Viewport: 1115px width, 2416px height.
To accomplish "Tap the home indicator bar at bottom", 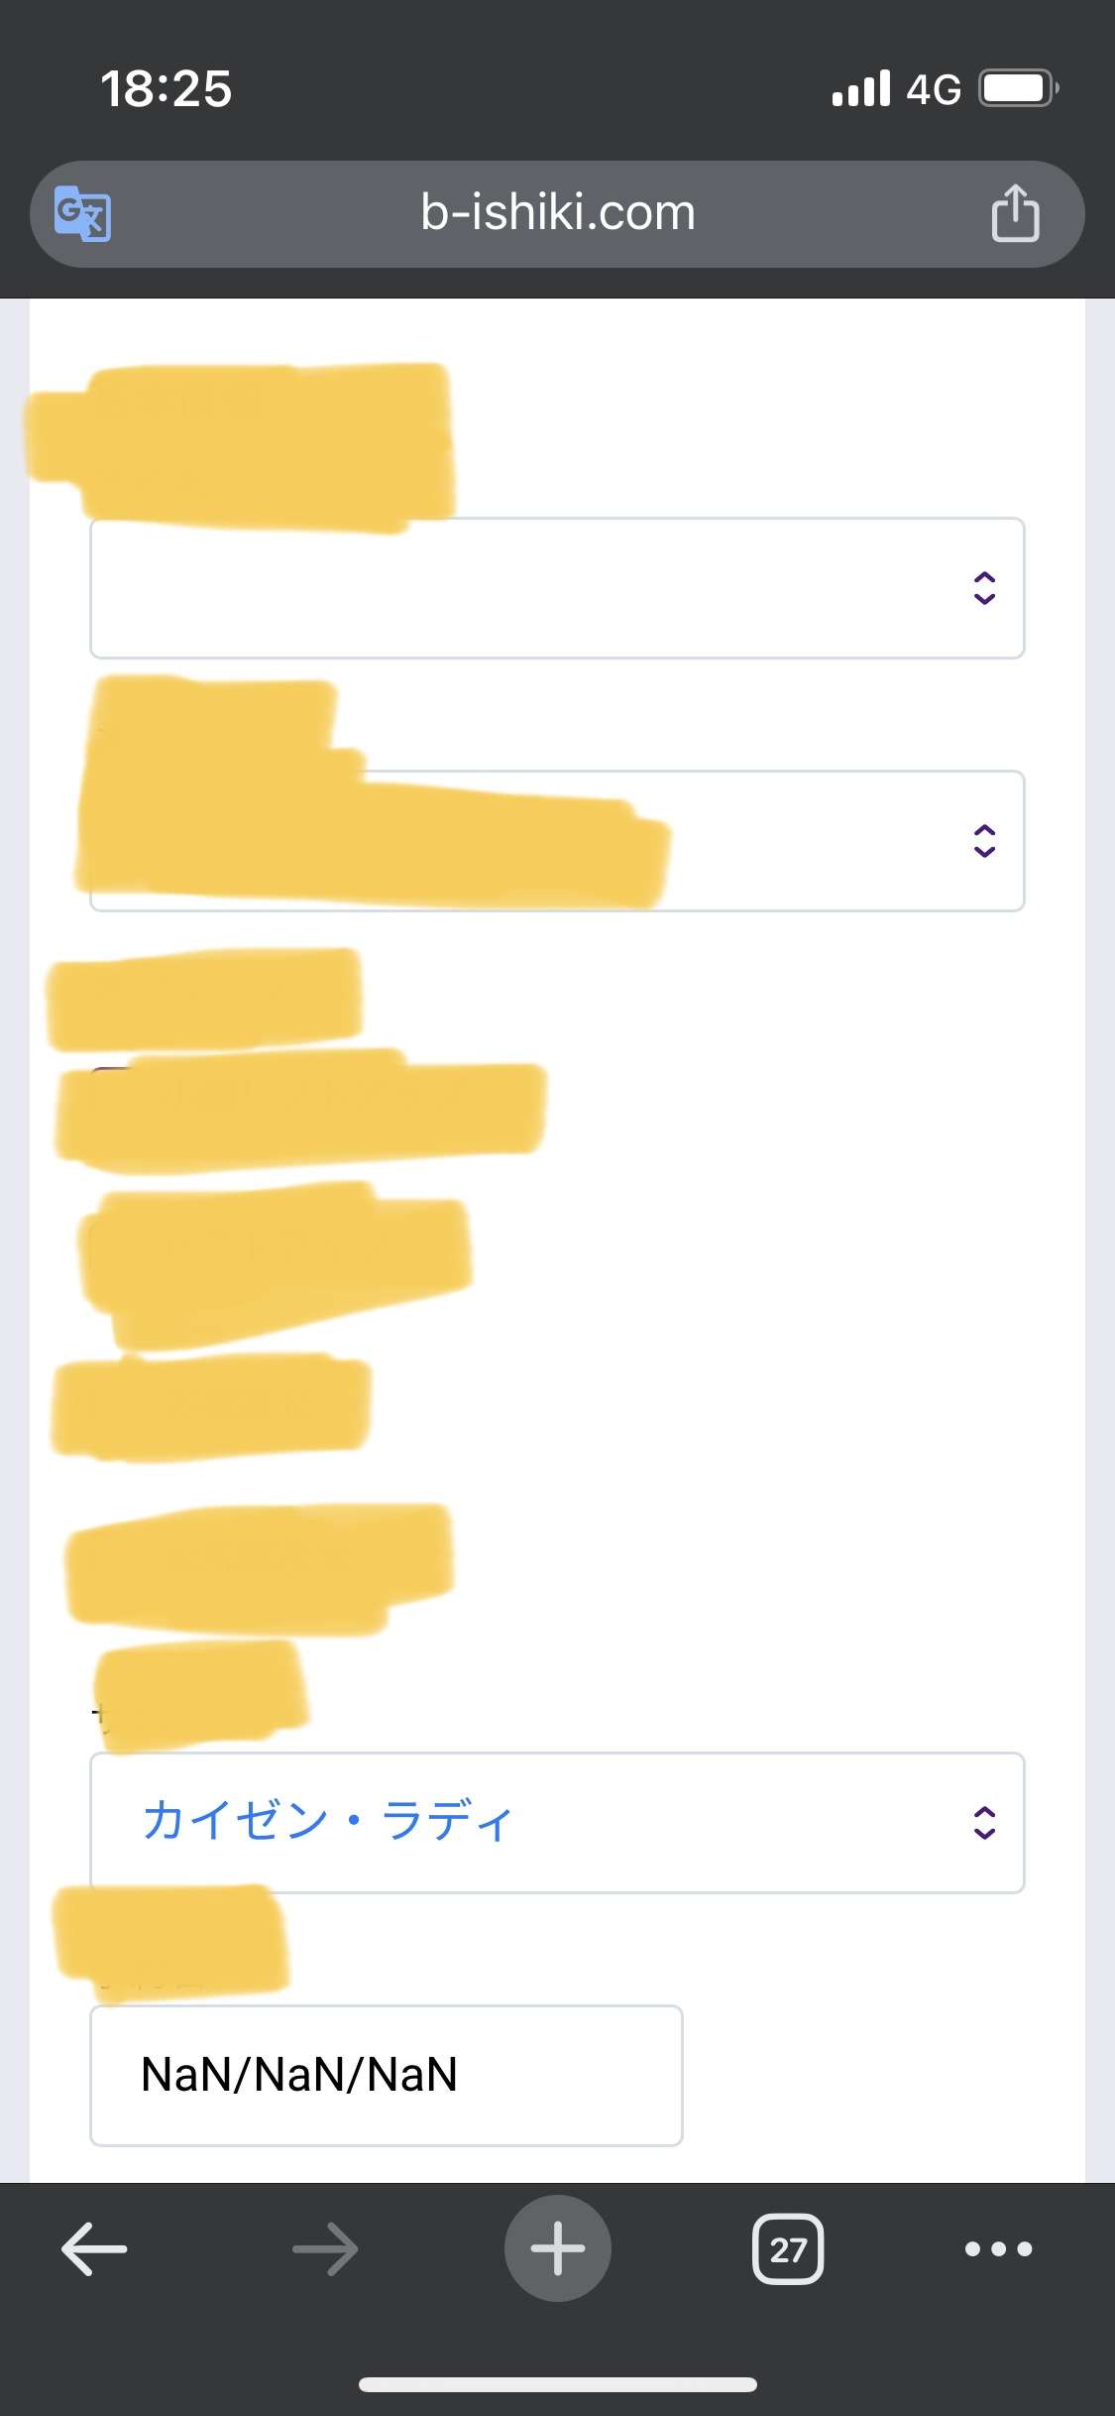I will click(558, 2384).
